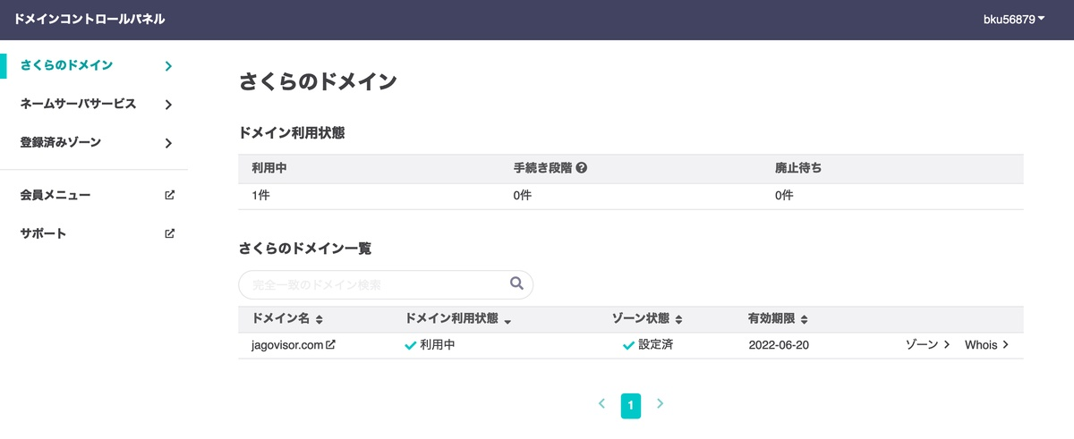Screen dimensions: 1074x439
Task: Click the 1件 count under 利用中
Action: [261, 196]
